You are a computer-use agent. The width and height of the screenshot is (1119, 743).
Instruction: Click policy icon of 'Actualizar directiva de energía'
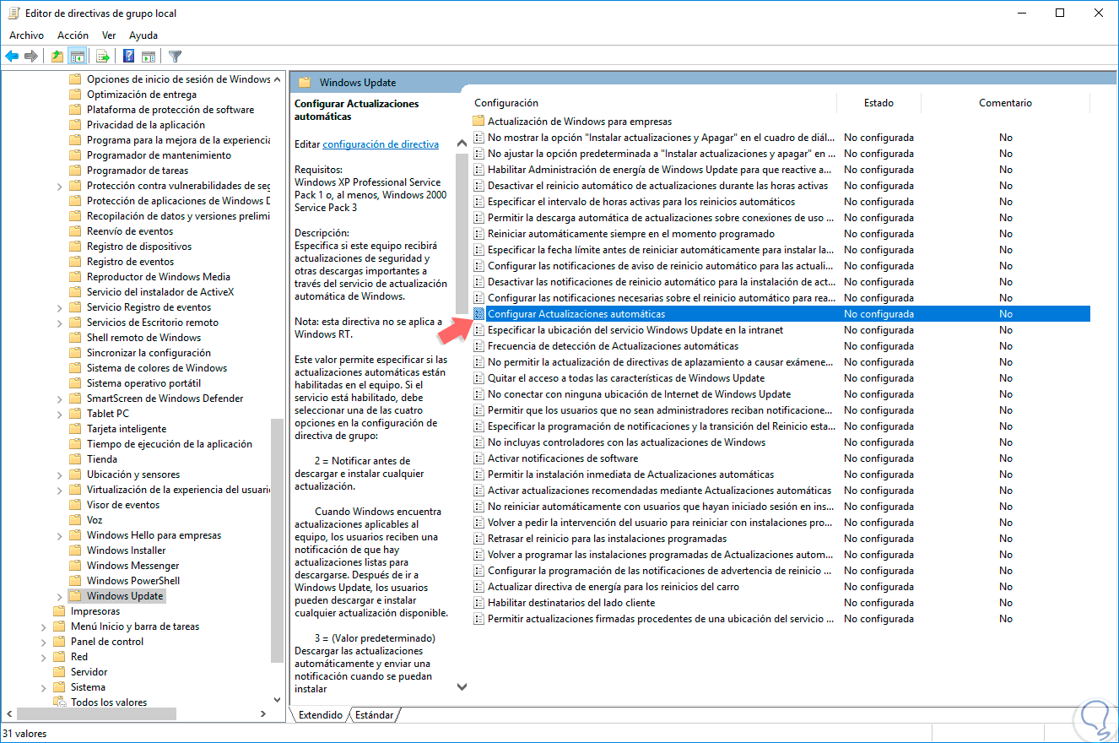(479, 587)
